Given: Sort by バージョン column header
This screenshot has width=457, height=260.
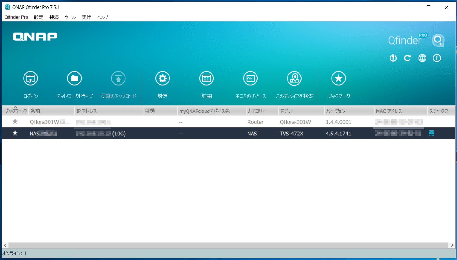Looking at the screenshot, I should 349,111.
